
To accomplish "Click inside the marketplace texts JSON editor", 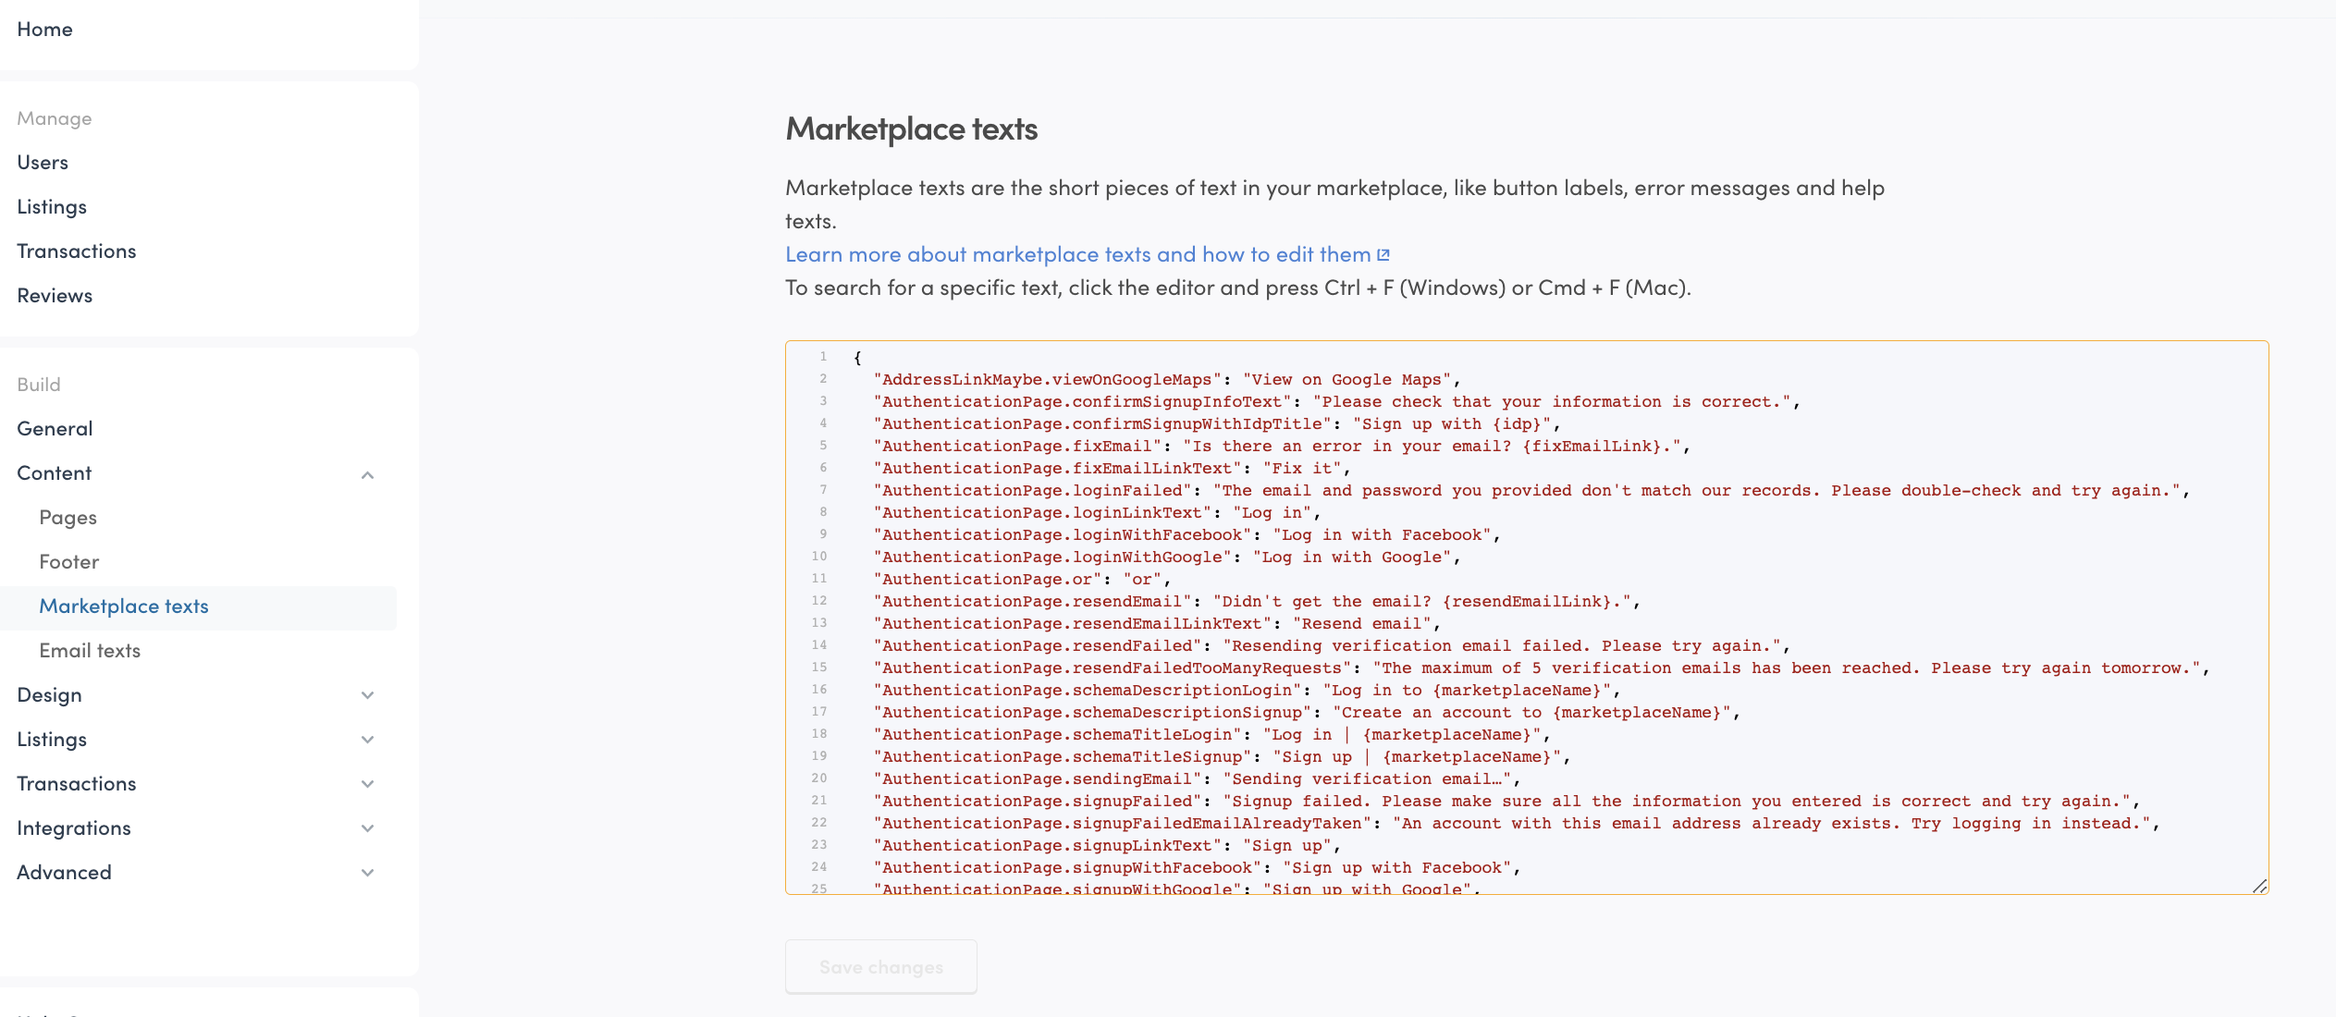I will click(x=1526, y=619).
